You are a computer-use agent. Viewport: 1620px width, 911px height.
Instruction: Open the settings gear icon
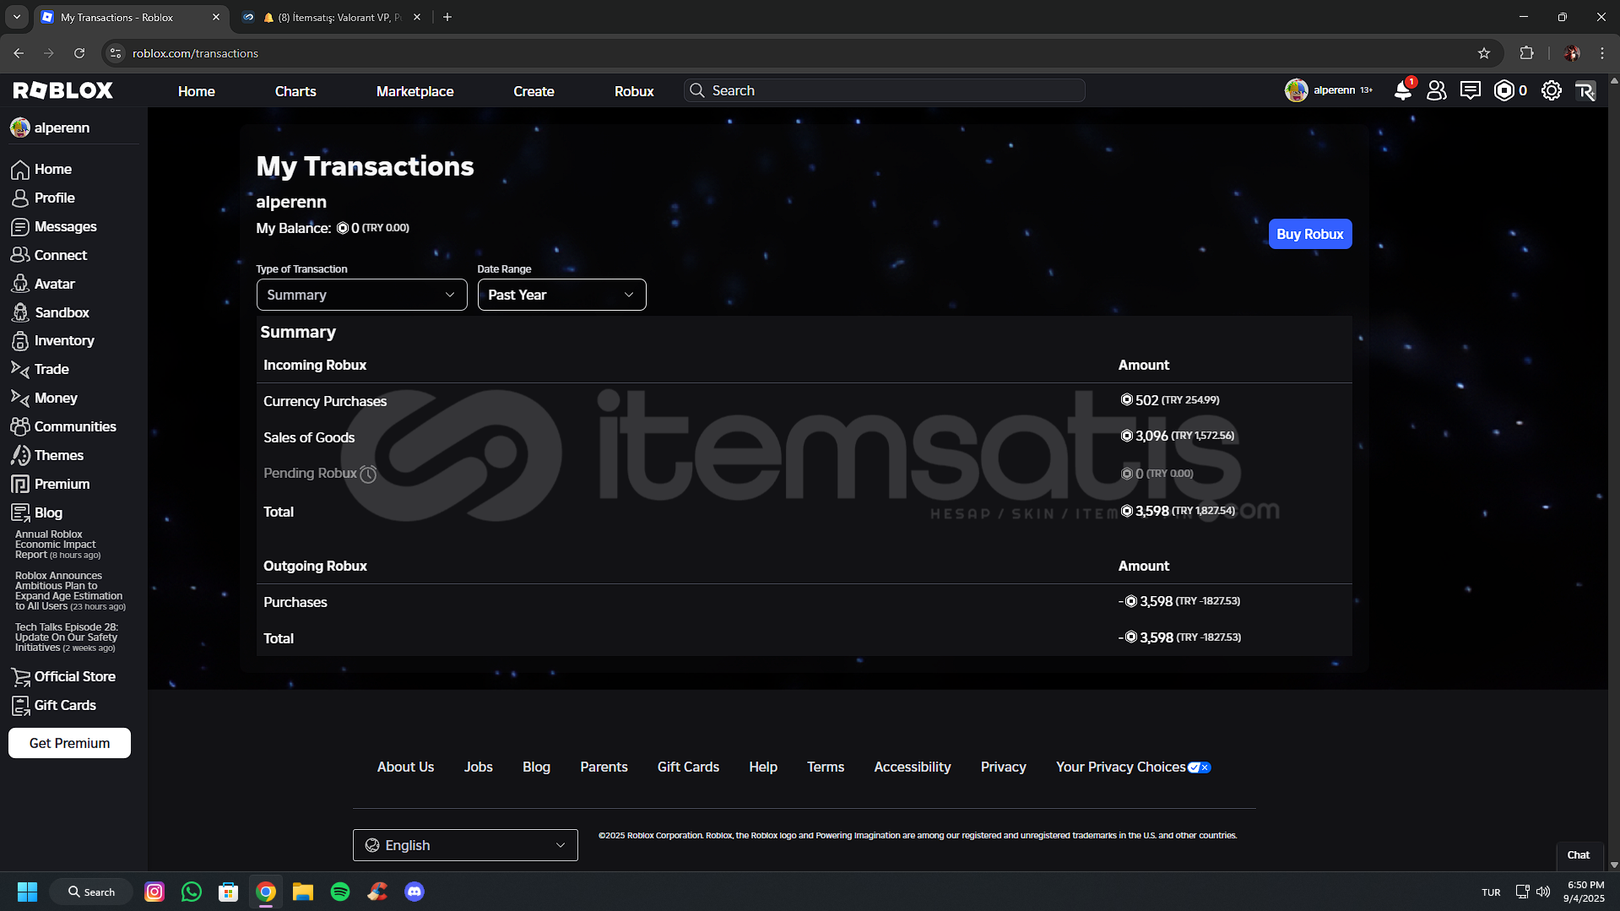pyautogui.click(x=1551, y=90)
